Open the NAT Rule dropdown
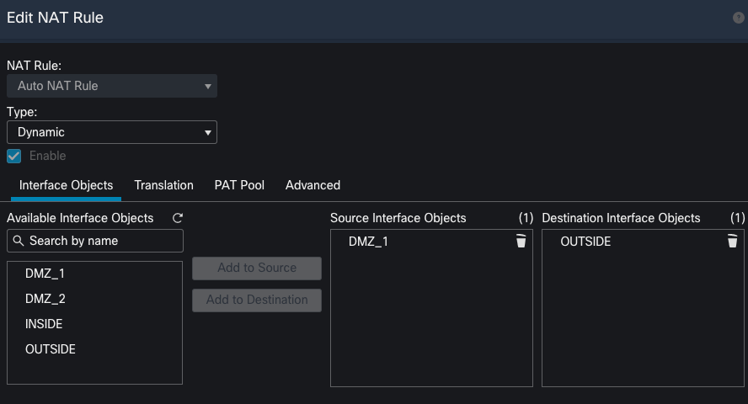This screenshot has width=748, height=404. pos(112,86)
